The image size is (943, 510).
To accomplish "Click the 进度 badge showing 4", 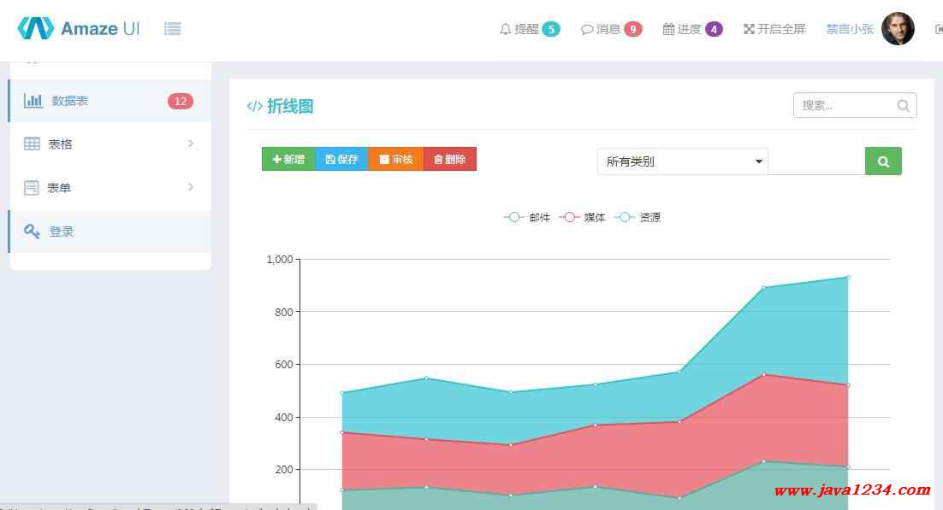I will tap(714, 29).
